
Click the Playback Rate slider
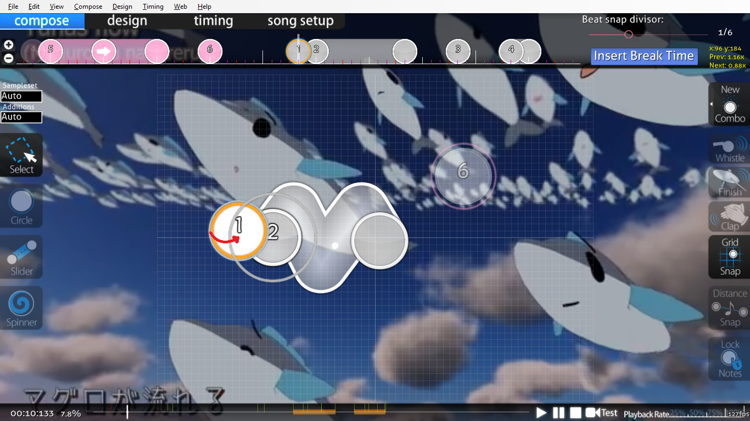pos(706,413)
